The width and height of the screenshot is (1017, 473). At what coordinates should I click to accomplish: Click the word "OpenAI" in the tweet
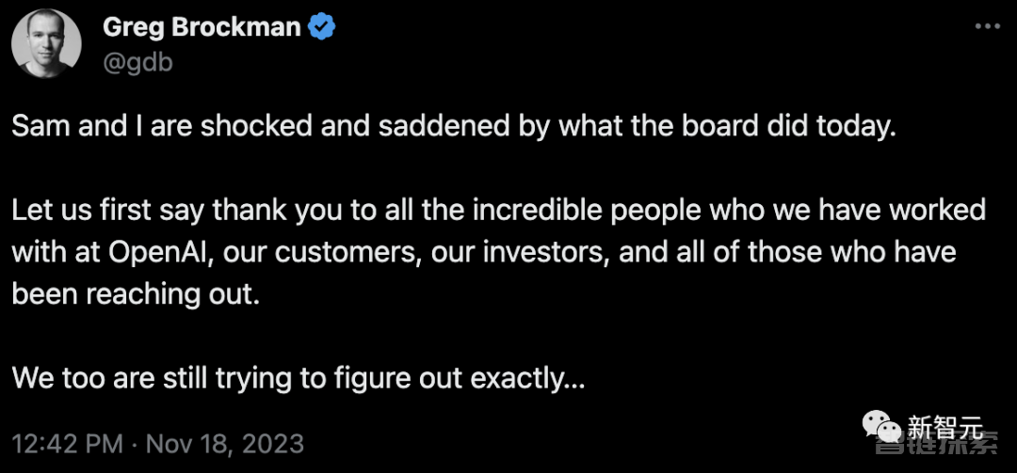point(160,252)
